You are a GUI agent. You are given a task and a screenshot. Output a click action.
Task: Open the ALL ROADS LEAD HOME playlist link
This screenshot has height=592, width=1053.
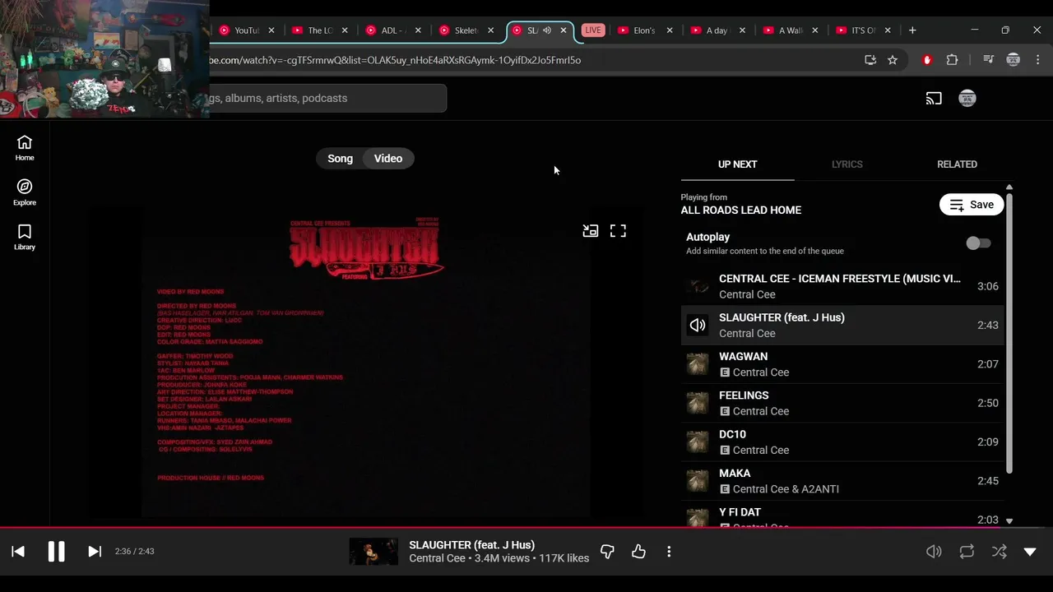[x=740, y=210]
